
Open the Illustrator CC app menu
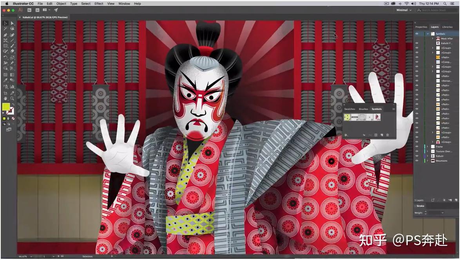point(23,4)
